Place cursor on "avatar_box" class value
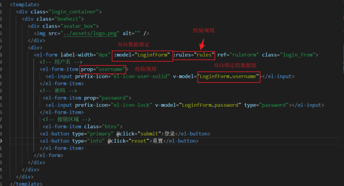 tap(78, 26)
